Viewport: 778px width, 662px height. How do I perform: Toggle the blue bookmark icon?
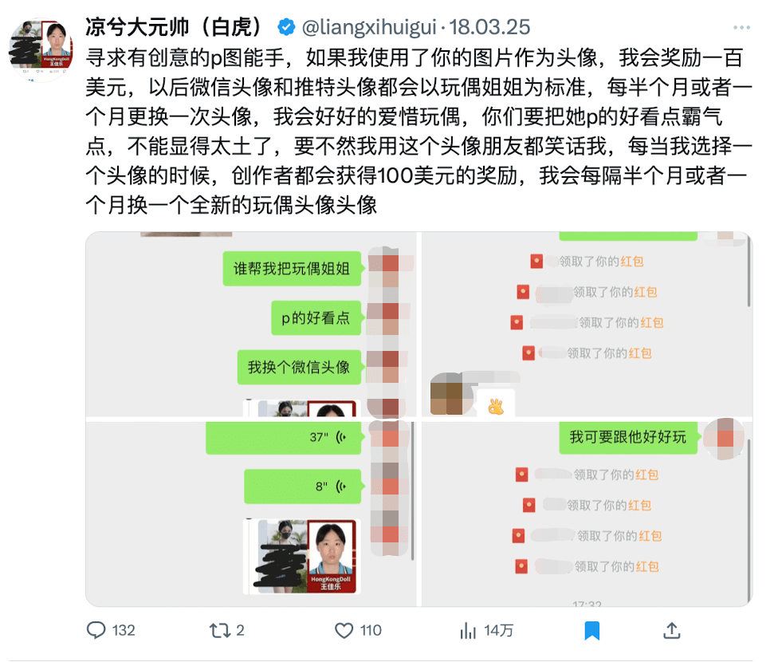tap(592, 631)
